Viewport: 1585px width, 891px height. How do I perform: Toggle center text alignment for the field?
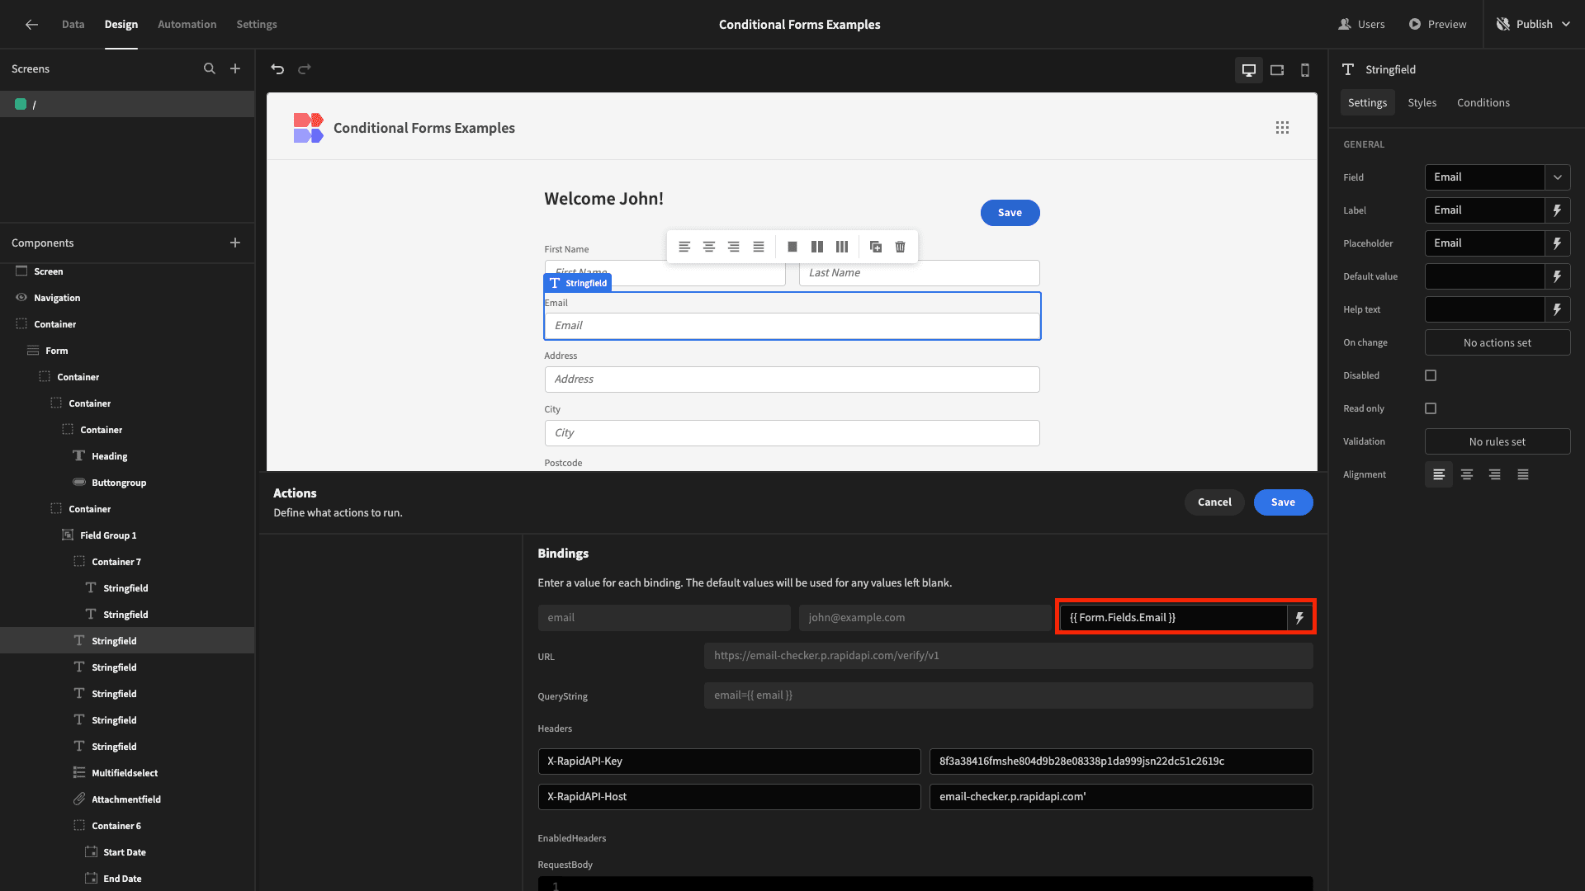point(1467,474)
